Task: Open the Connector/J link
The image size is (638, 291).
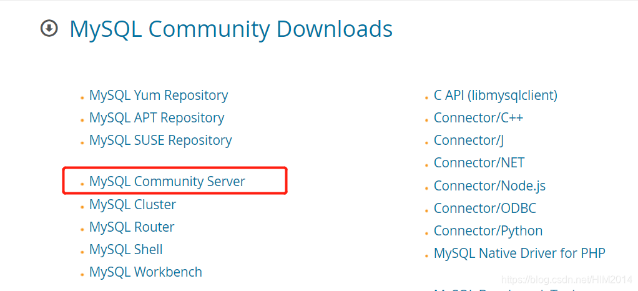Action: [x=469, y=141]
